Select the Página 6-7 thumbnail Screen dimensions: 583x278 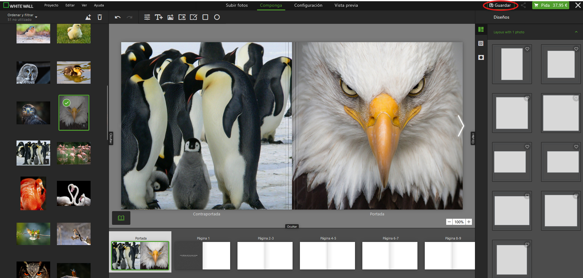(390, 256)
